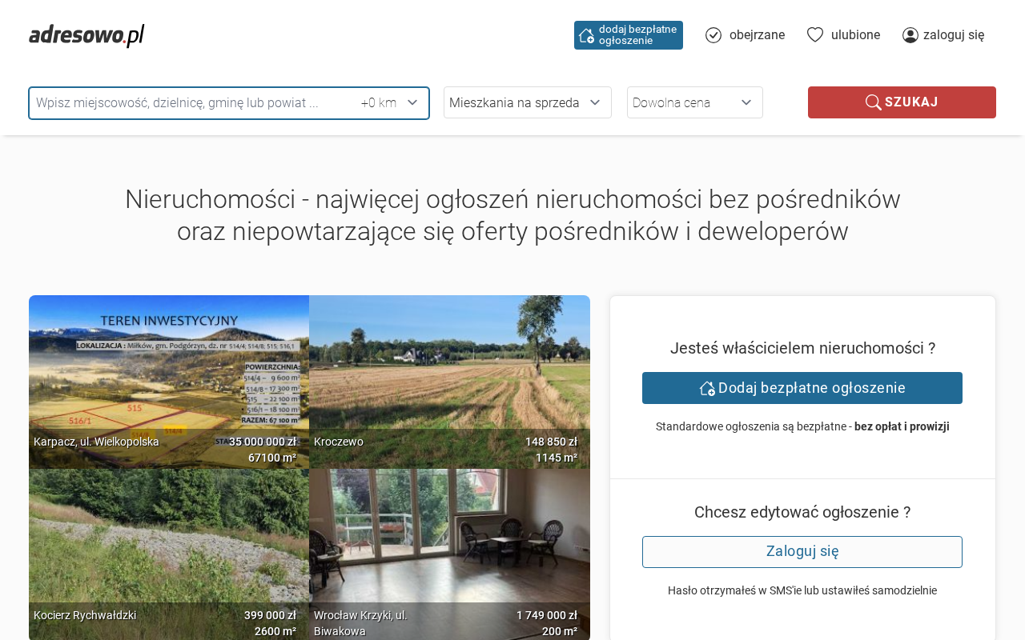
Task: Open the Mieszkania na sprzedaż dropdown
Action: (527, 102)
